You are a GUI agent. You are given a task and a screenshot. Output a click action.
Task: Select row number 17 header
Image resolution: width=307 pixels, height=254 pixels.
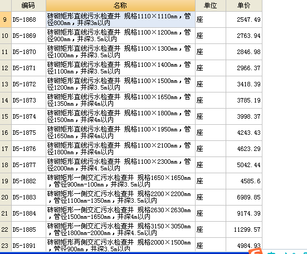pyautogui.click(x=6, y=149)
